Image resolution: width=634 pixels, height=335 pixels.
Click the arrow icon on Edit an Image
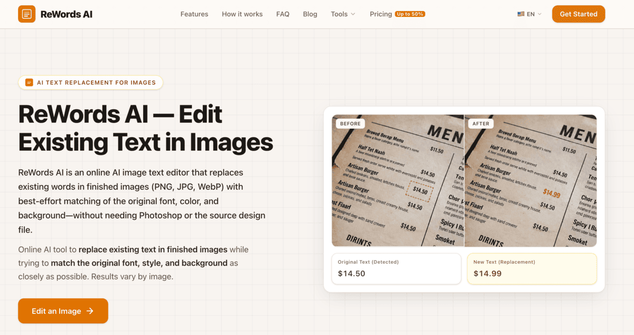[x=90, y=311]
